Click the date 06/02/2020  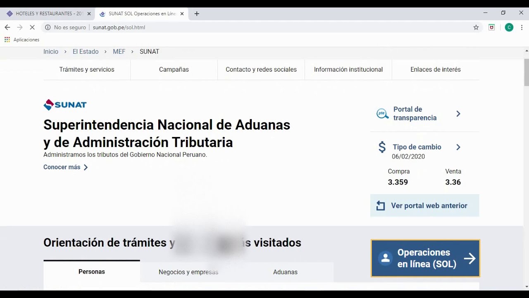click(x=408, y=156)
